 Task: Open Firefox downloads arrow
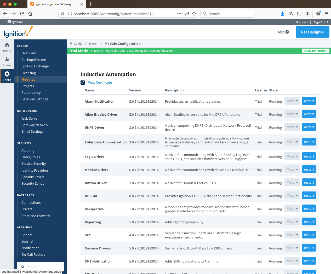click(x=282, y=14)
